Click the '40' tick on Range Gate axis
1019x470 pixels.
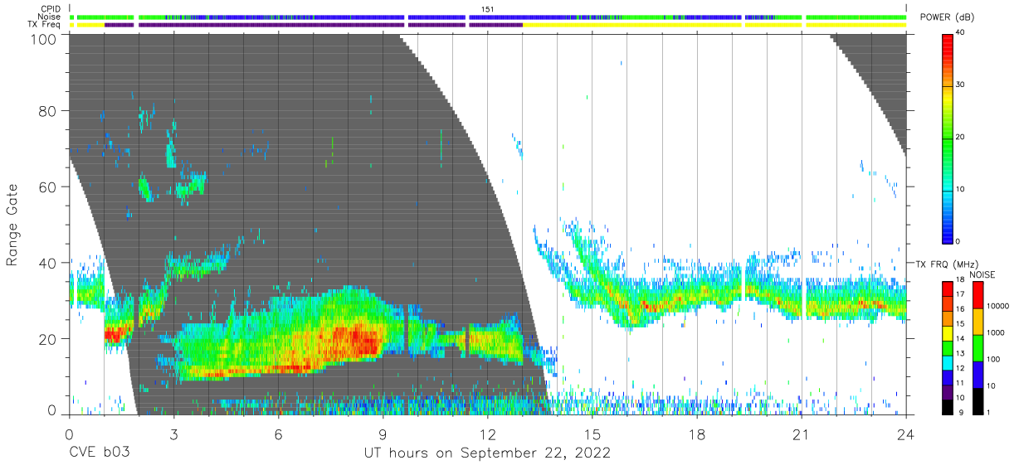(49, 263)
